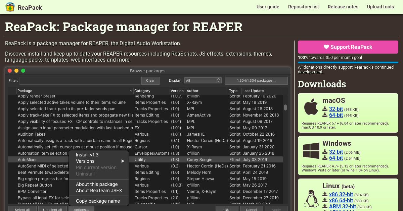Click the ReaPack site title text
The height and width of the screenshot is (211, 403).
click(x=30, y=7)
